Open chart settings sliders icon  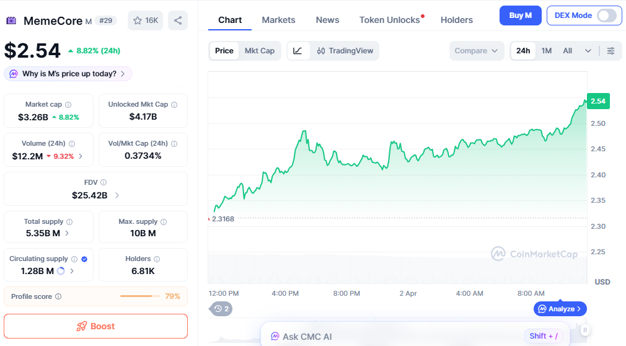[x=611, y=51]
